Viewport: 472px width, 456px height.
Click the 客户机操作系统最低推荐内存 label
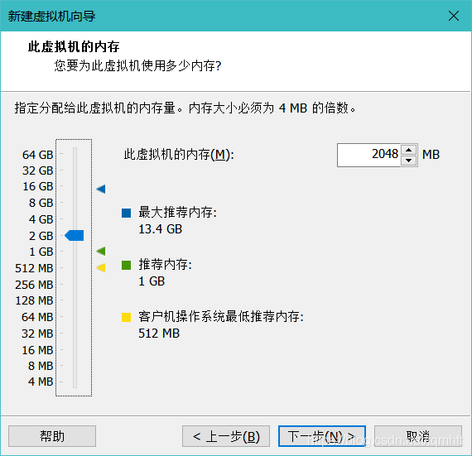[x=221, y=317]
